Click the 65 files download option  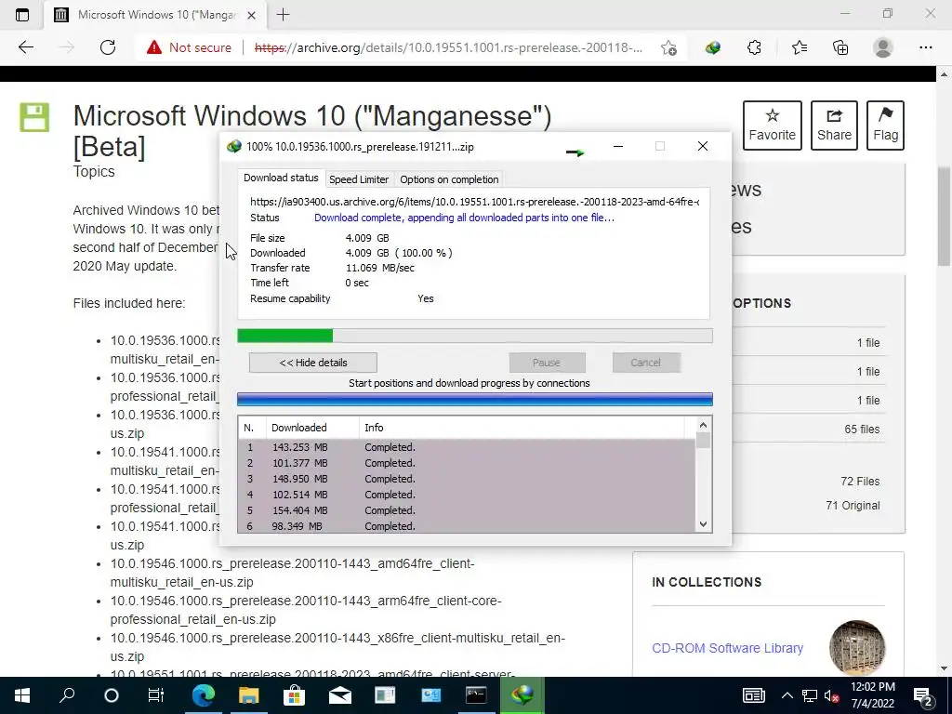coord(862,430)
